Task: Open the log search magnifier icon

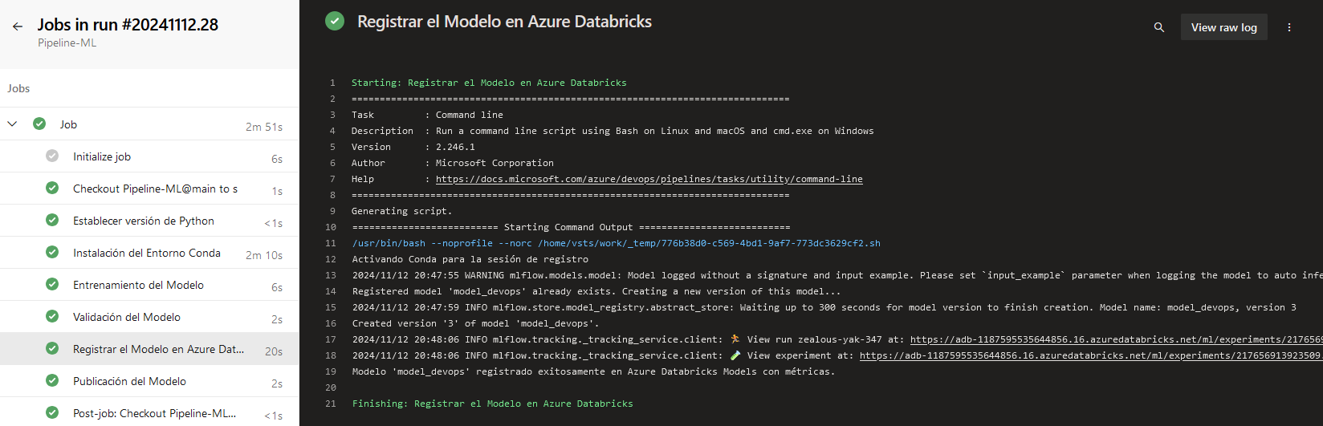Action: click(1158, 27)
